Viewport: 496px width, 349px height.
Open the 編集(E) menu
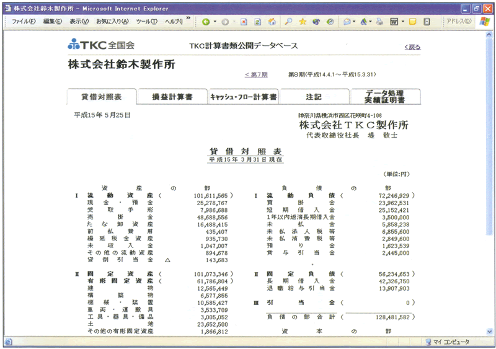[53, 22]
